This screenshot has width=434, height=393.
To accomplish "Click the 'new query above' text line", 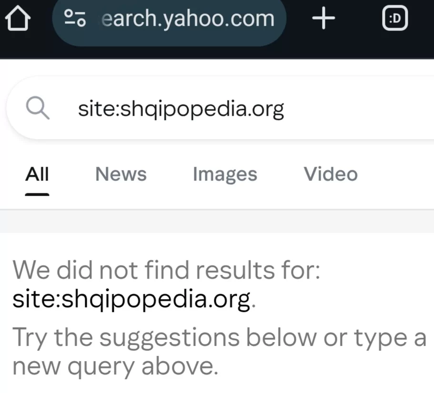I will tap(112, 366).
